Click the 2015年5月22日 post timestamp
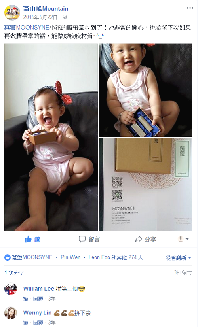Screen dimensions: 198x327 (x=40, y=17)
